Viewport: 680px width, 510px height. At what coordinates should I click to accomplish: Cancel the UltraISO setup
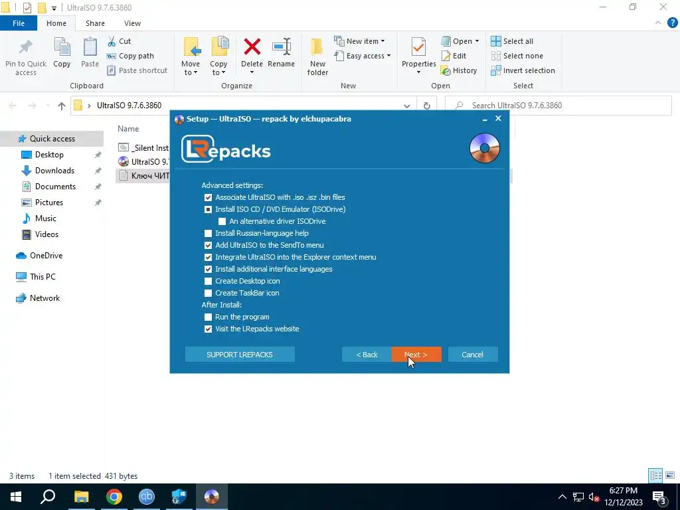pyautogui.click(x=473, y=355)
